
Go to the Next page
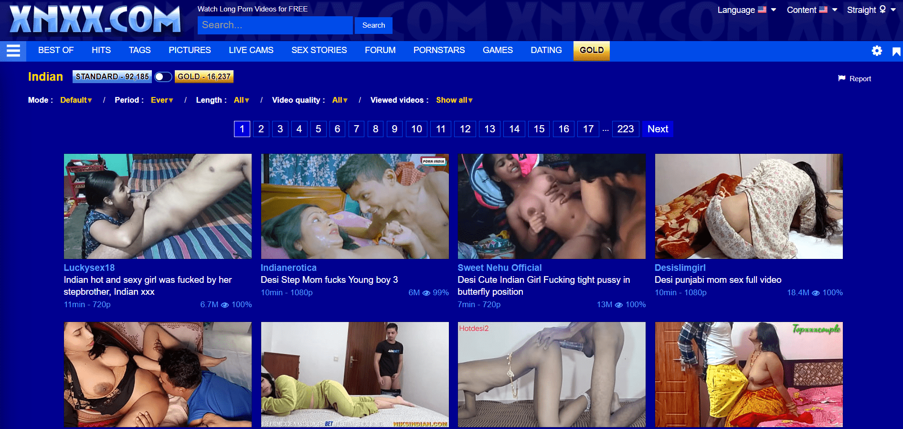(x=658, y=129)
